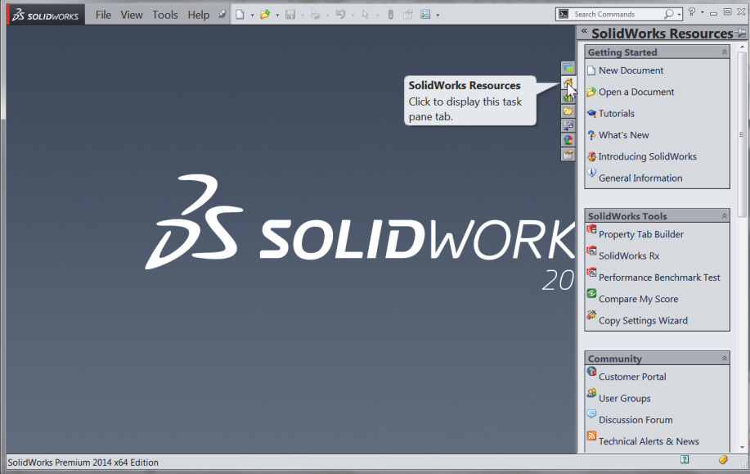Create a new document from the toolbar

click(239, 13)
